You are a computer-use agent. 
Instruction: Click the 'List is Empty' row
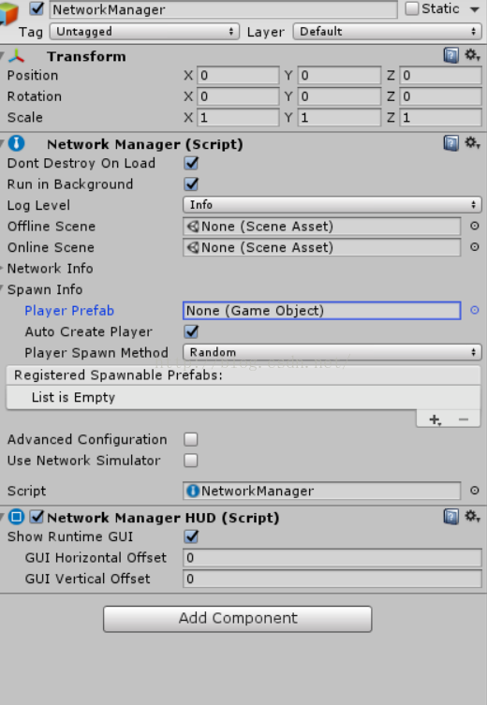pos(243,398)
